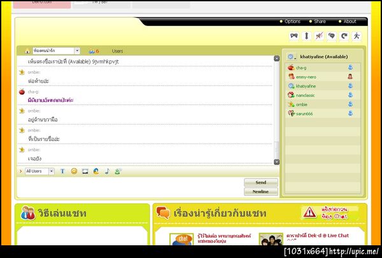Click the chat scrollbar up arrow

point(276,58)
